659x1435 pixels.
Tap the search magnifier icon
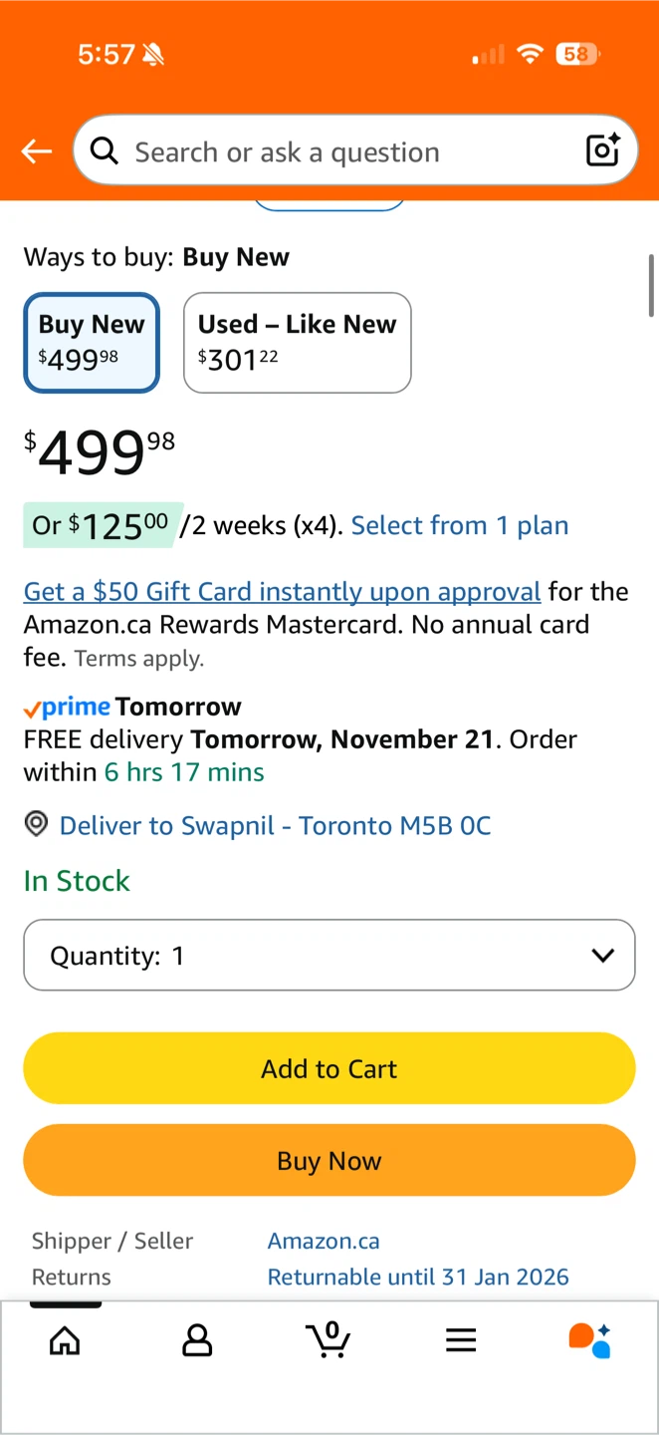click(x=104, y=151)
